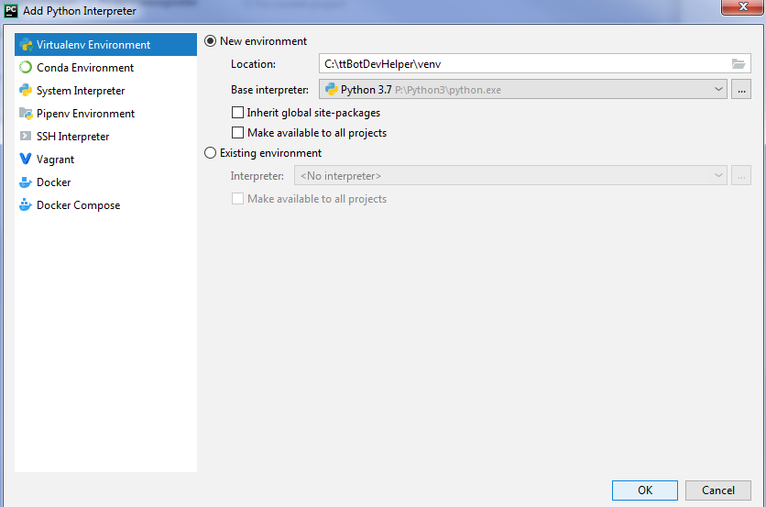Switch to Conda Environment section

pos(85,68)
